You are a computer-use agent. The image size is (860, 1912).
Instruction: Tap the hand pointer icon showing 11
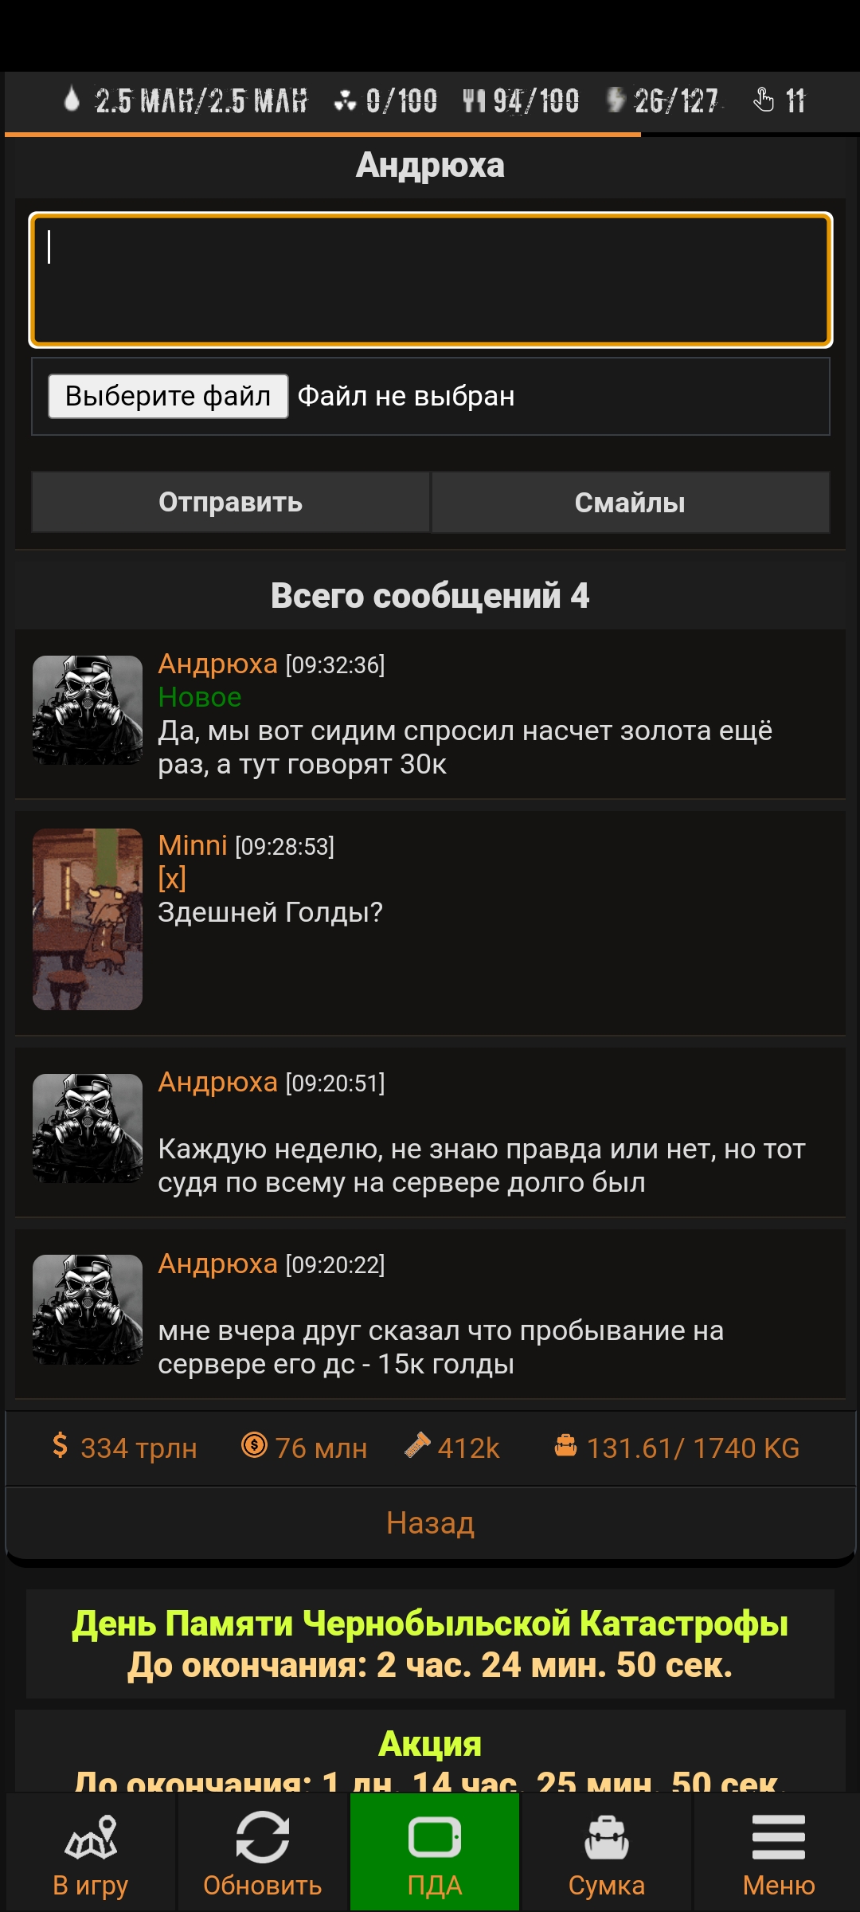(x=763, y=100)
